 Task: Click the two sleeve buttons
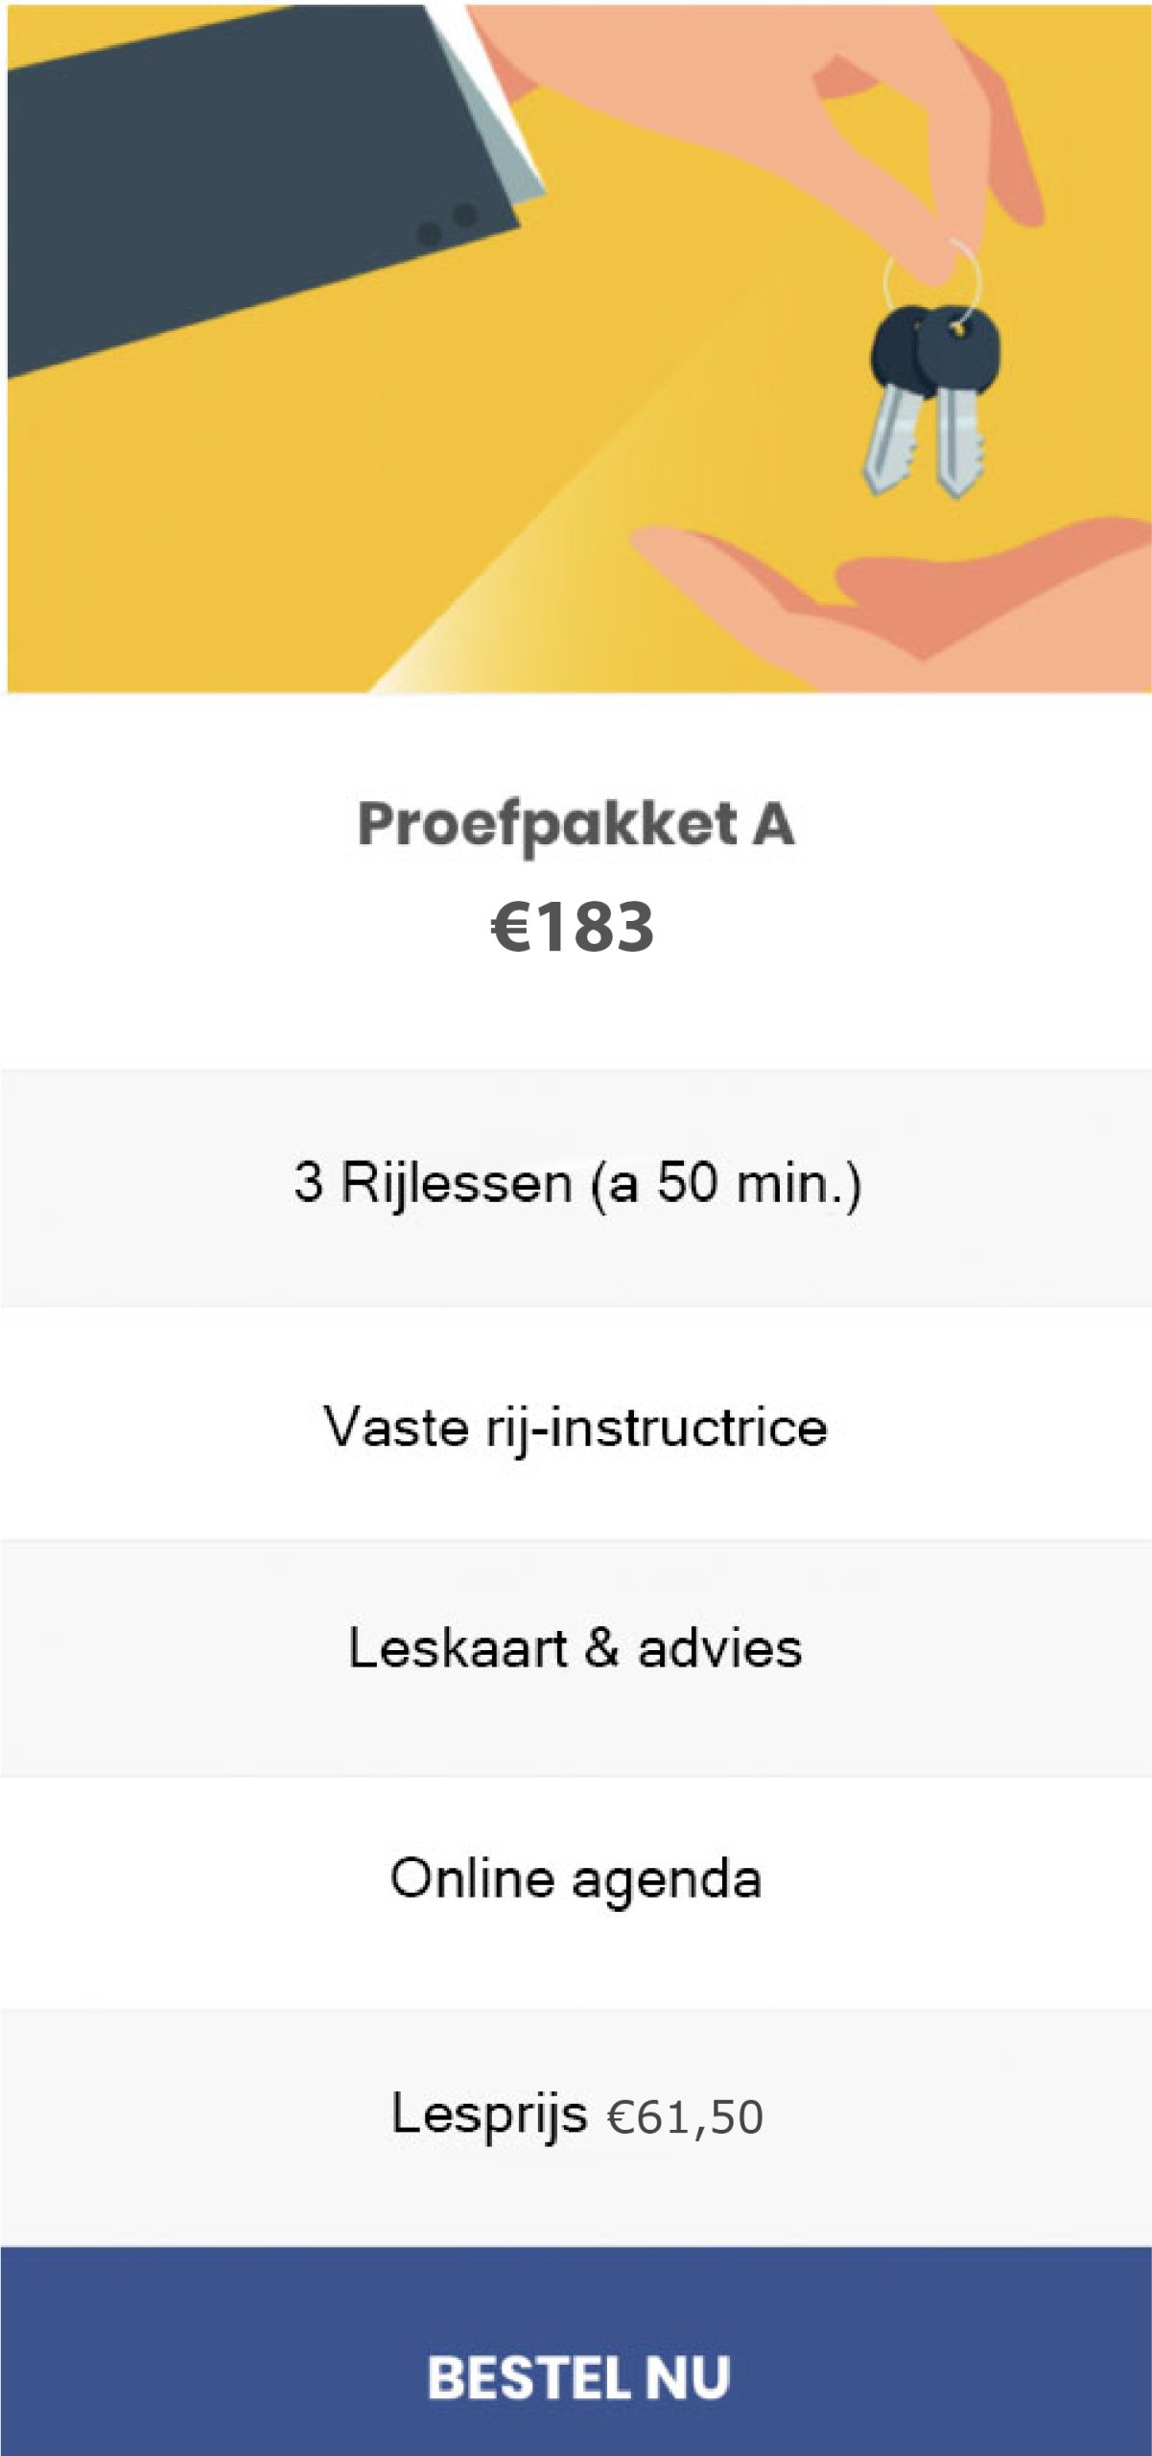click(x=447, y=224)
